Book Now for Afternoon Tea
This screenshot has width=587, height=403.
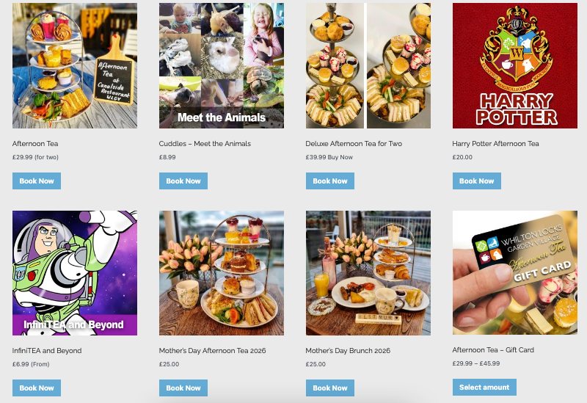click(x=37, y=181)
